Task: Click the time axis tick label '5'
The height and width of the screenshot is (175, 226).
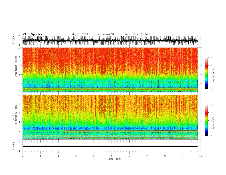Action: 112,156
